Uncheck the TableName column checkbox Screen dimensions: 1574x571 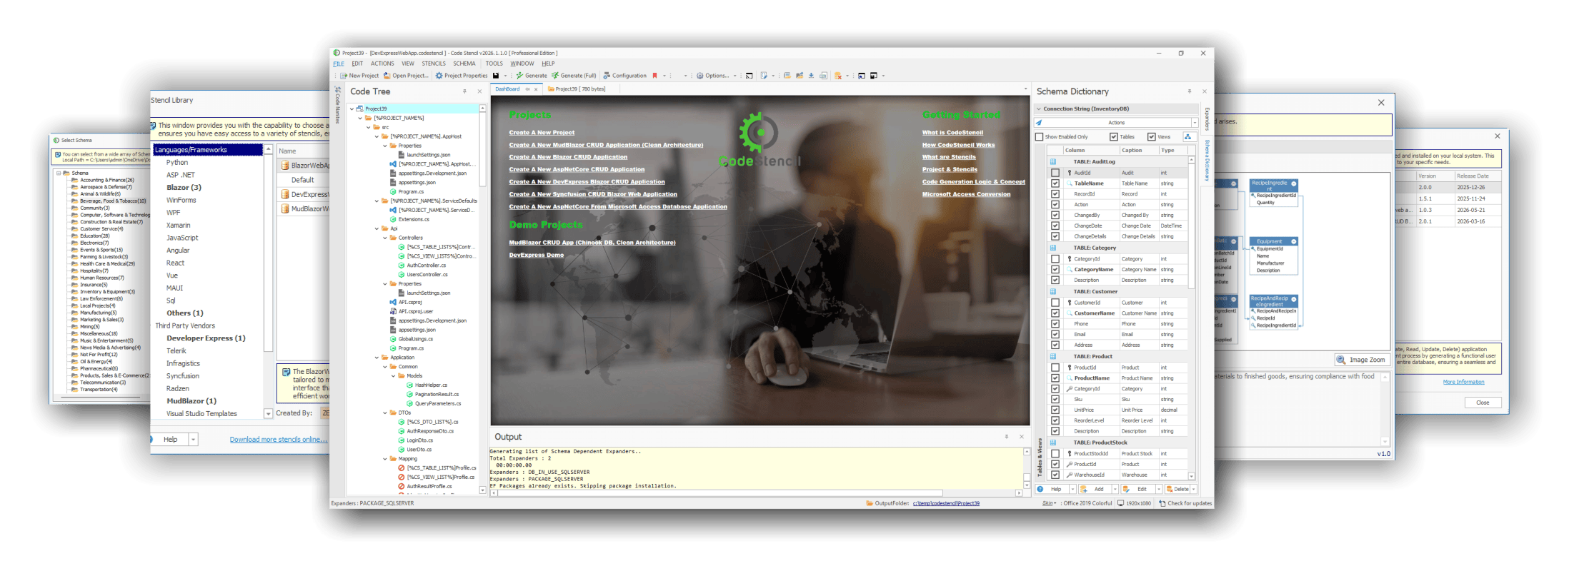click(x=1055, y=183)
